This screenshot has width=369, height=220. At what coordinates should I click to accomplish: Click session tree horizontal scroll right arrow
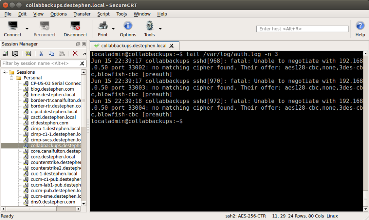click(78, 208)
